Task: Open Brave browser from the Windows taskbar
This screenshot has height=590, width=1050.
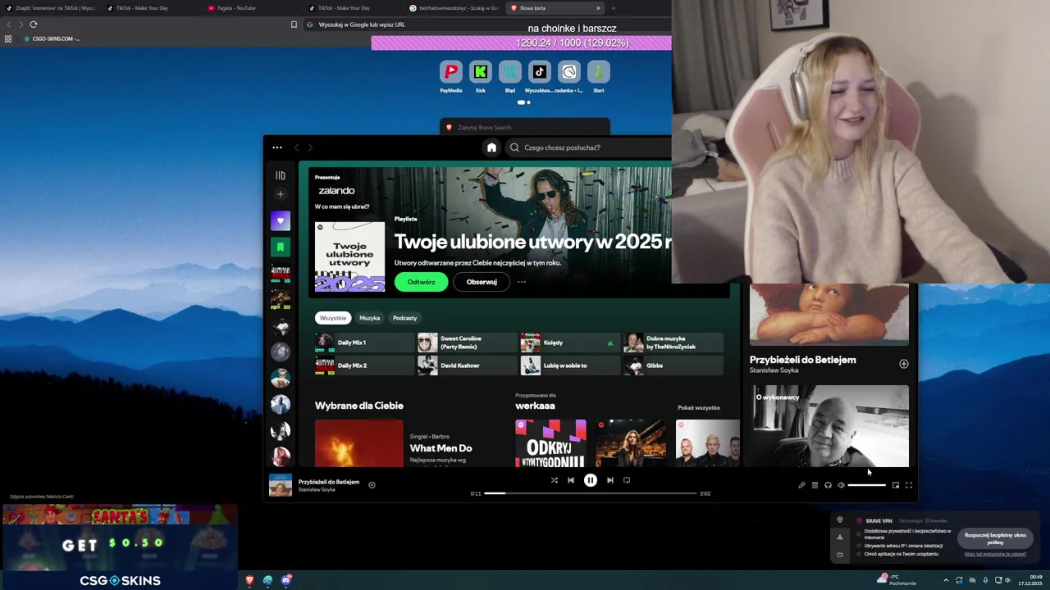Action: click(249, 580)
